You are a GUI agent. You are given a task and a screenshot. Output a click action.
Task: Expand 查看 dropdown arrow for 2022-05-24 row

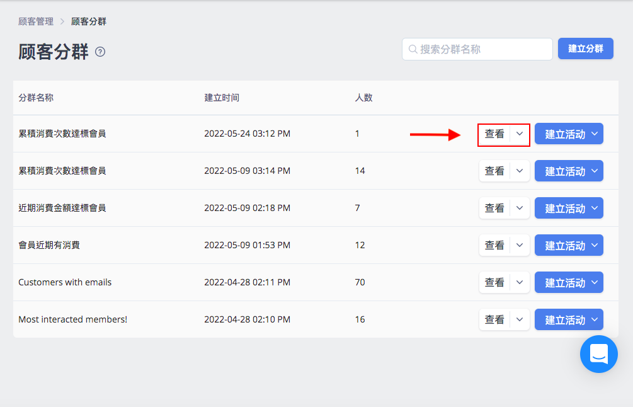[520, 134]
